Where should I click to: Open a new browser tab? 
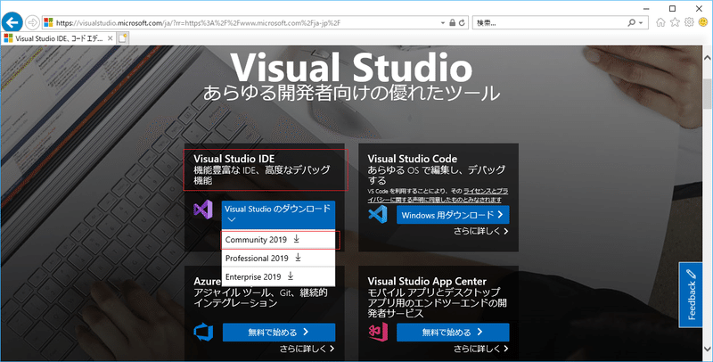pyautogui.click(x=123, y=38)
